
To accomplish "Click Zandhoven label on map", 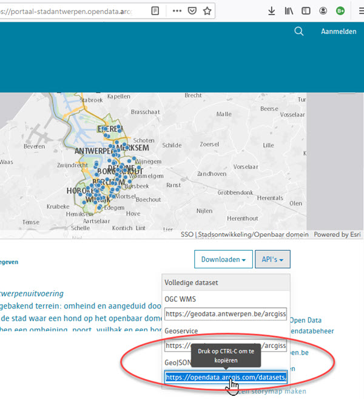I will (212, 174).
